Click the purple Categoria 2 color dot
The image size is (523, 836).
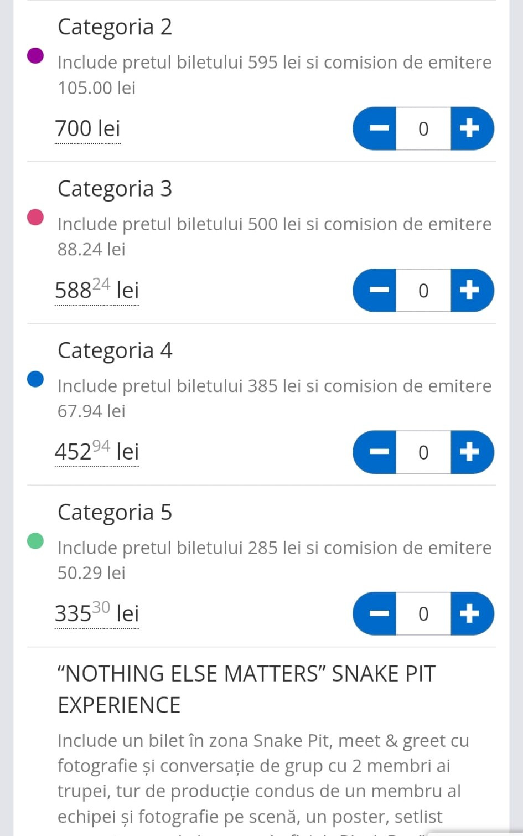coord(35,56)
